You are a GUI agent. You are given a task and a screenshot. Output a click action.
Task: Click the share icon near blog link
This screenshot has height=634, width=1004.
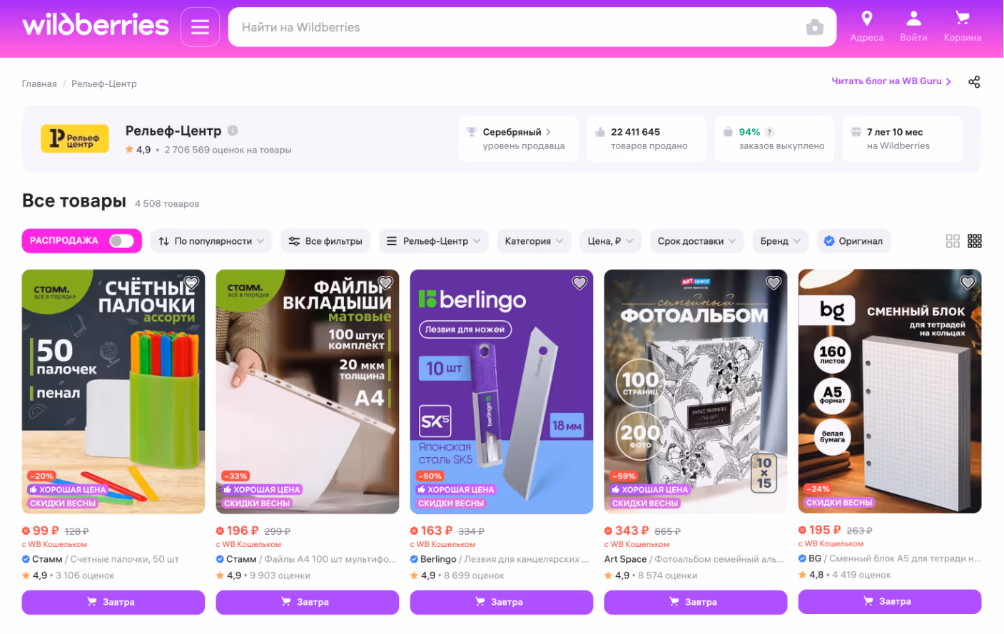pos(974,82)
